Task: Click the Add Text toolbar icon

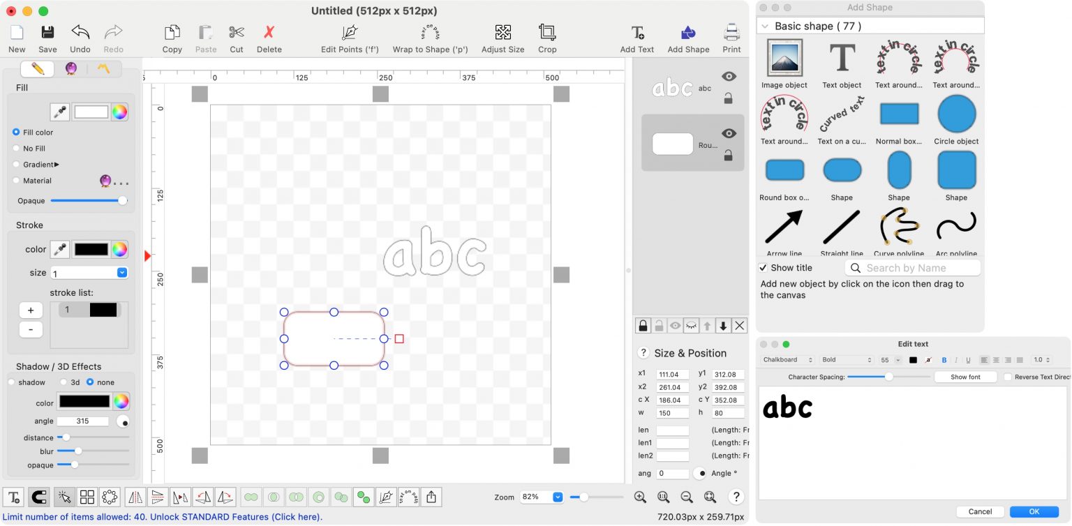Action: [636, 33]
